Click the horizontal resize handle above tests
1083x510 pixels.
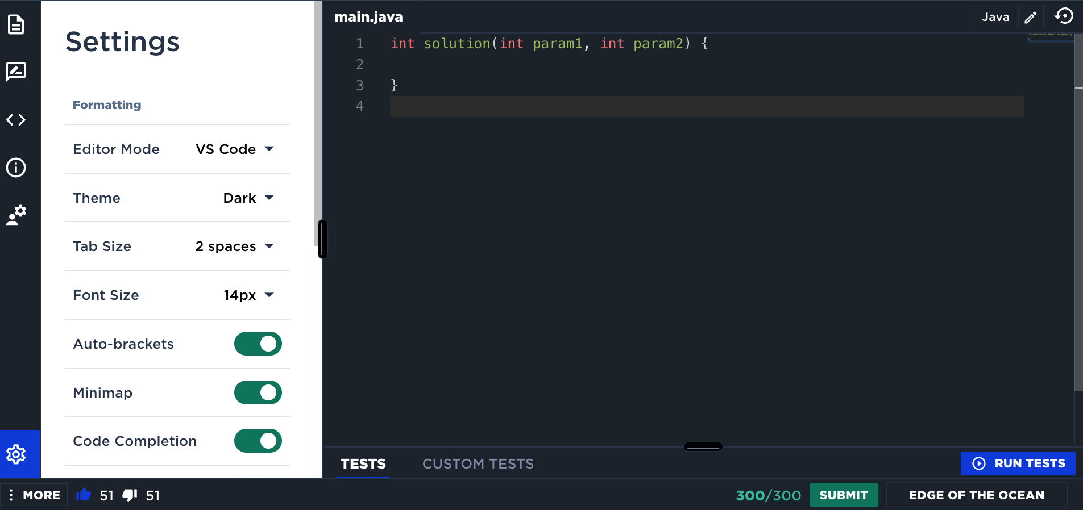pyautogui.click(x=703, y=447)
